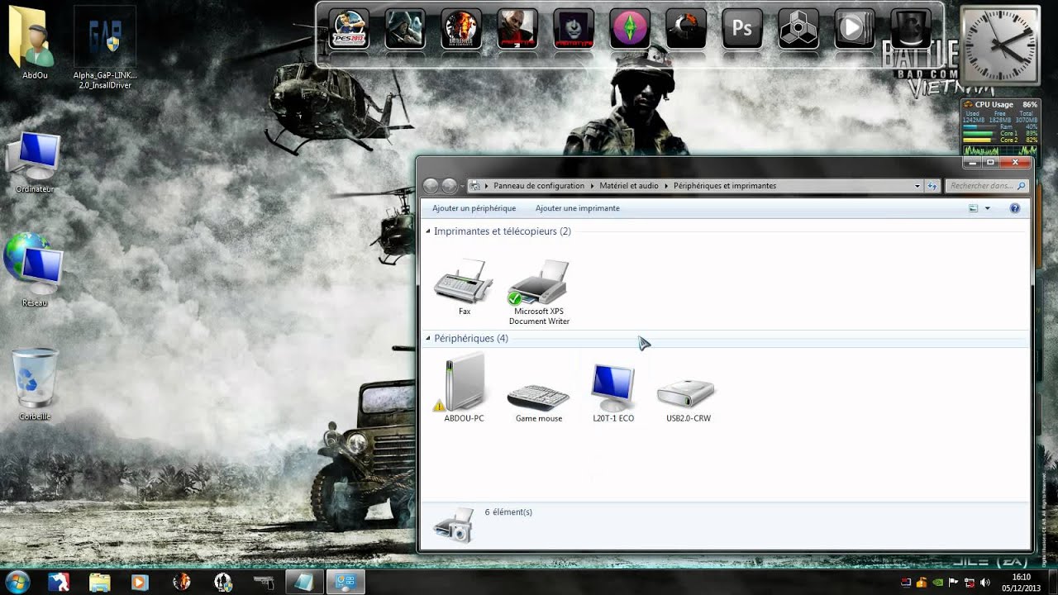The width and height of the screenshot is (1058, 595).
Task: Expand the arrow after Panneau de configuration
Action: tap(592, 186)
